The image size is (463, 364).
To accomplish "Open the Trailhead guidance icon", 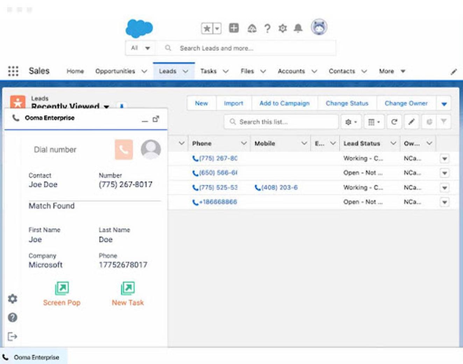I will click(x=252, y=28).
